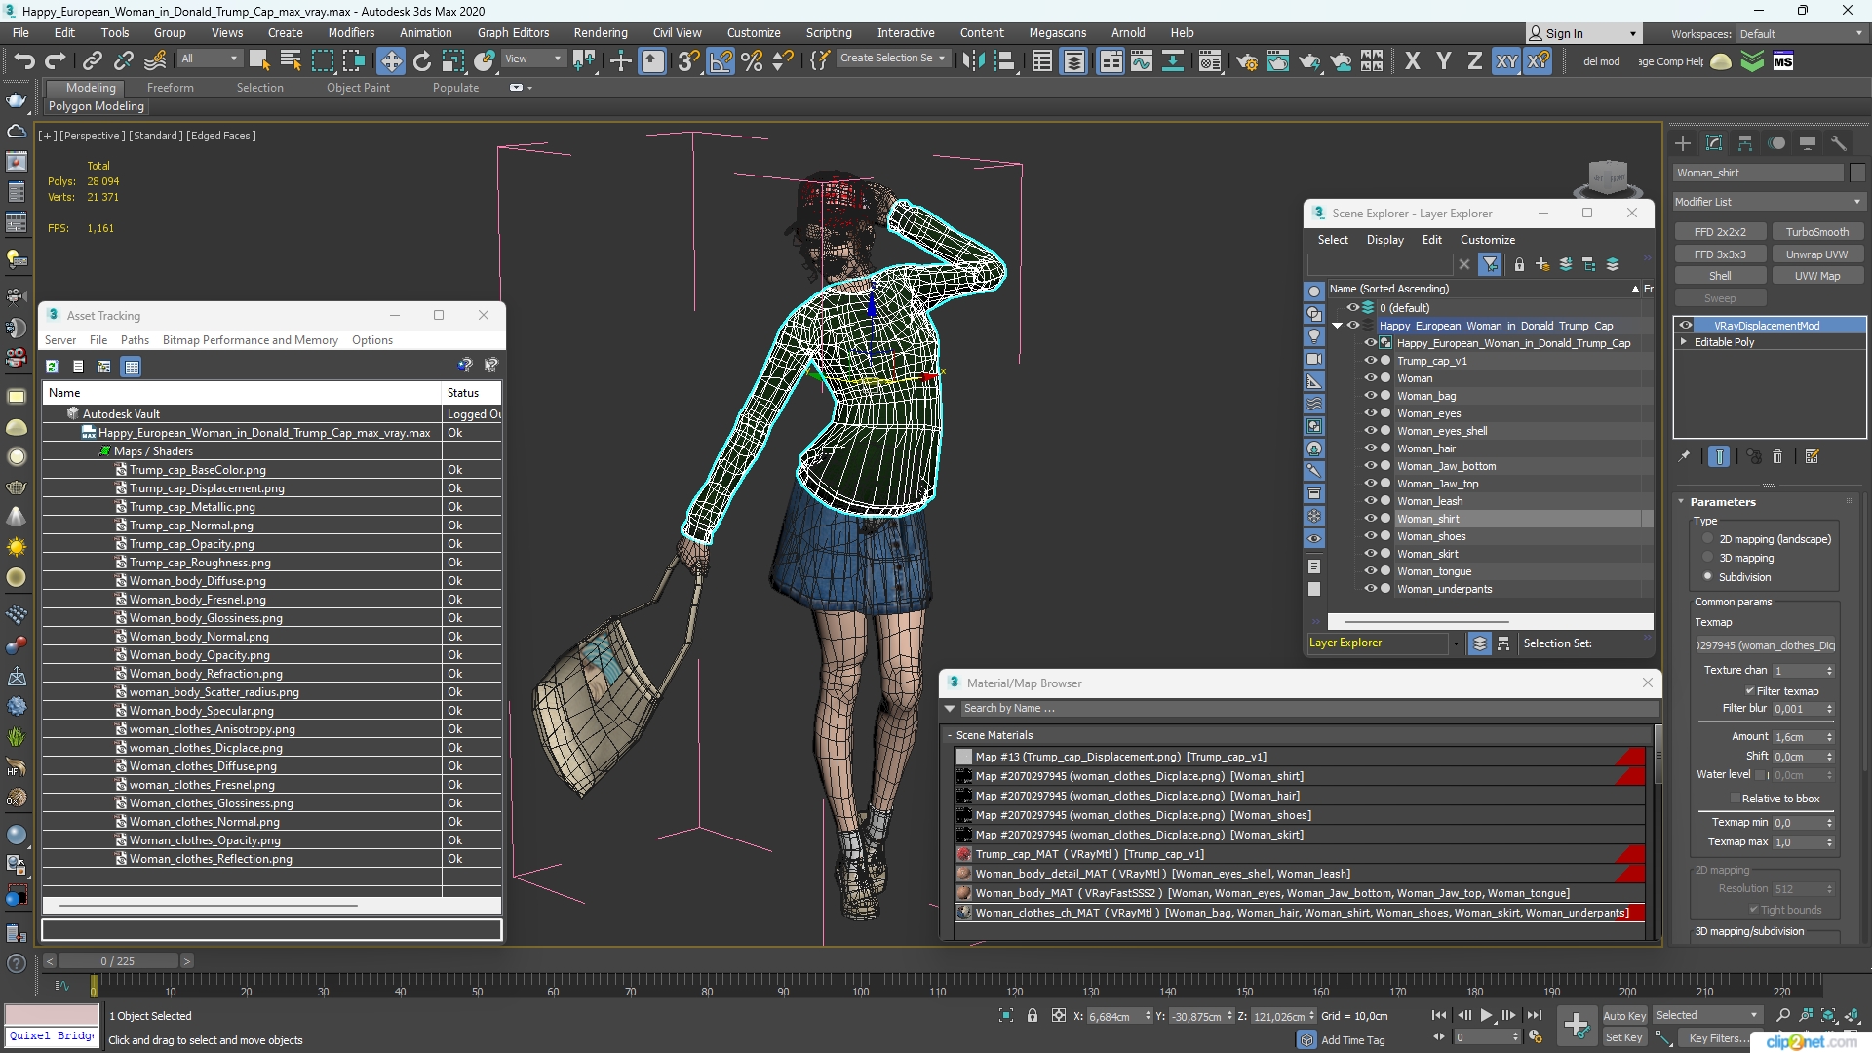The width and height of the screenshot is (1872, 1053).
Task: Toggle VRayDisplacementMod eye in modifier stack
Action: [x=1686, y=326]
